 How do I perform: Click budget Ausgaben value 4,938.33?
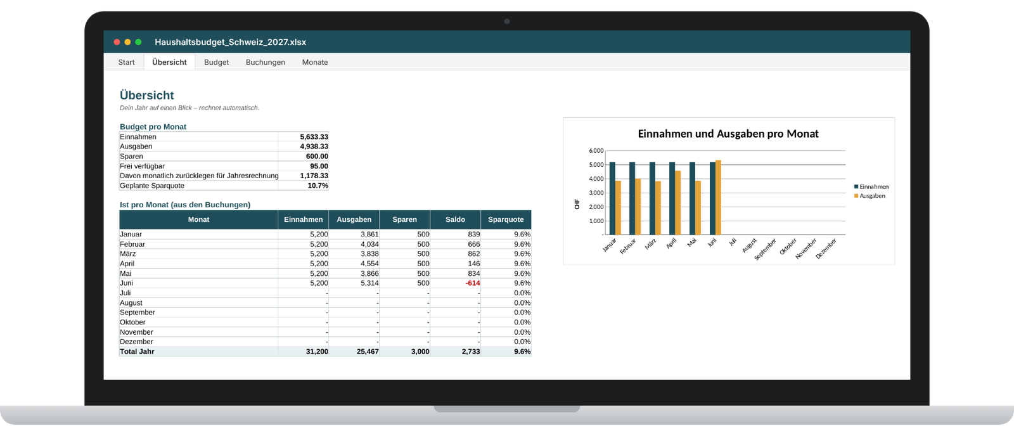coord(314,146)
